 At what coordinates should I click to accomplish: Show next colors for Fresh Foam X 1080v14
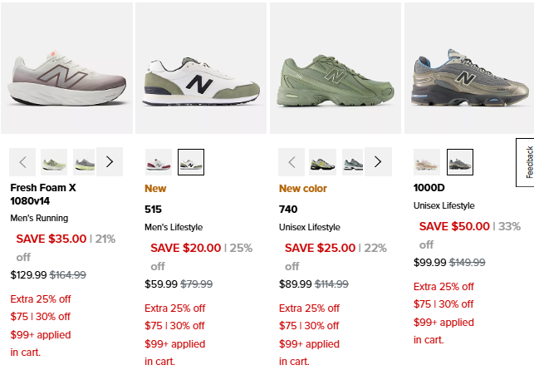point(110,161)
